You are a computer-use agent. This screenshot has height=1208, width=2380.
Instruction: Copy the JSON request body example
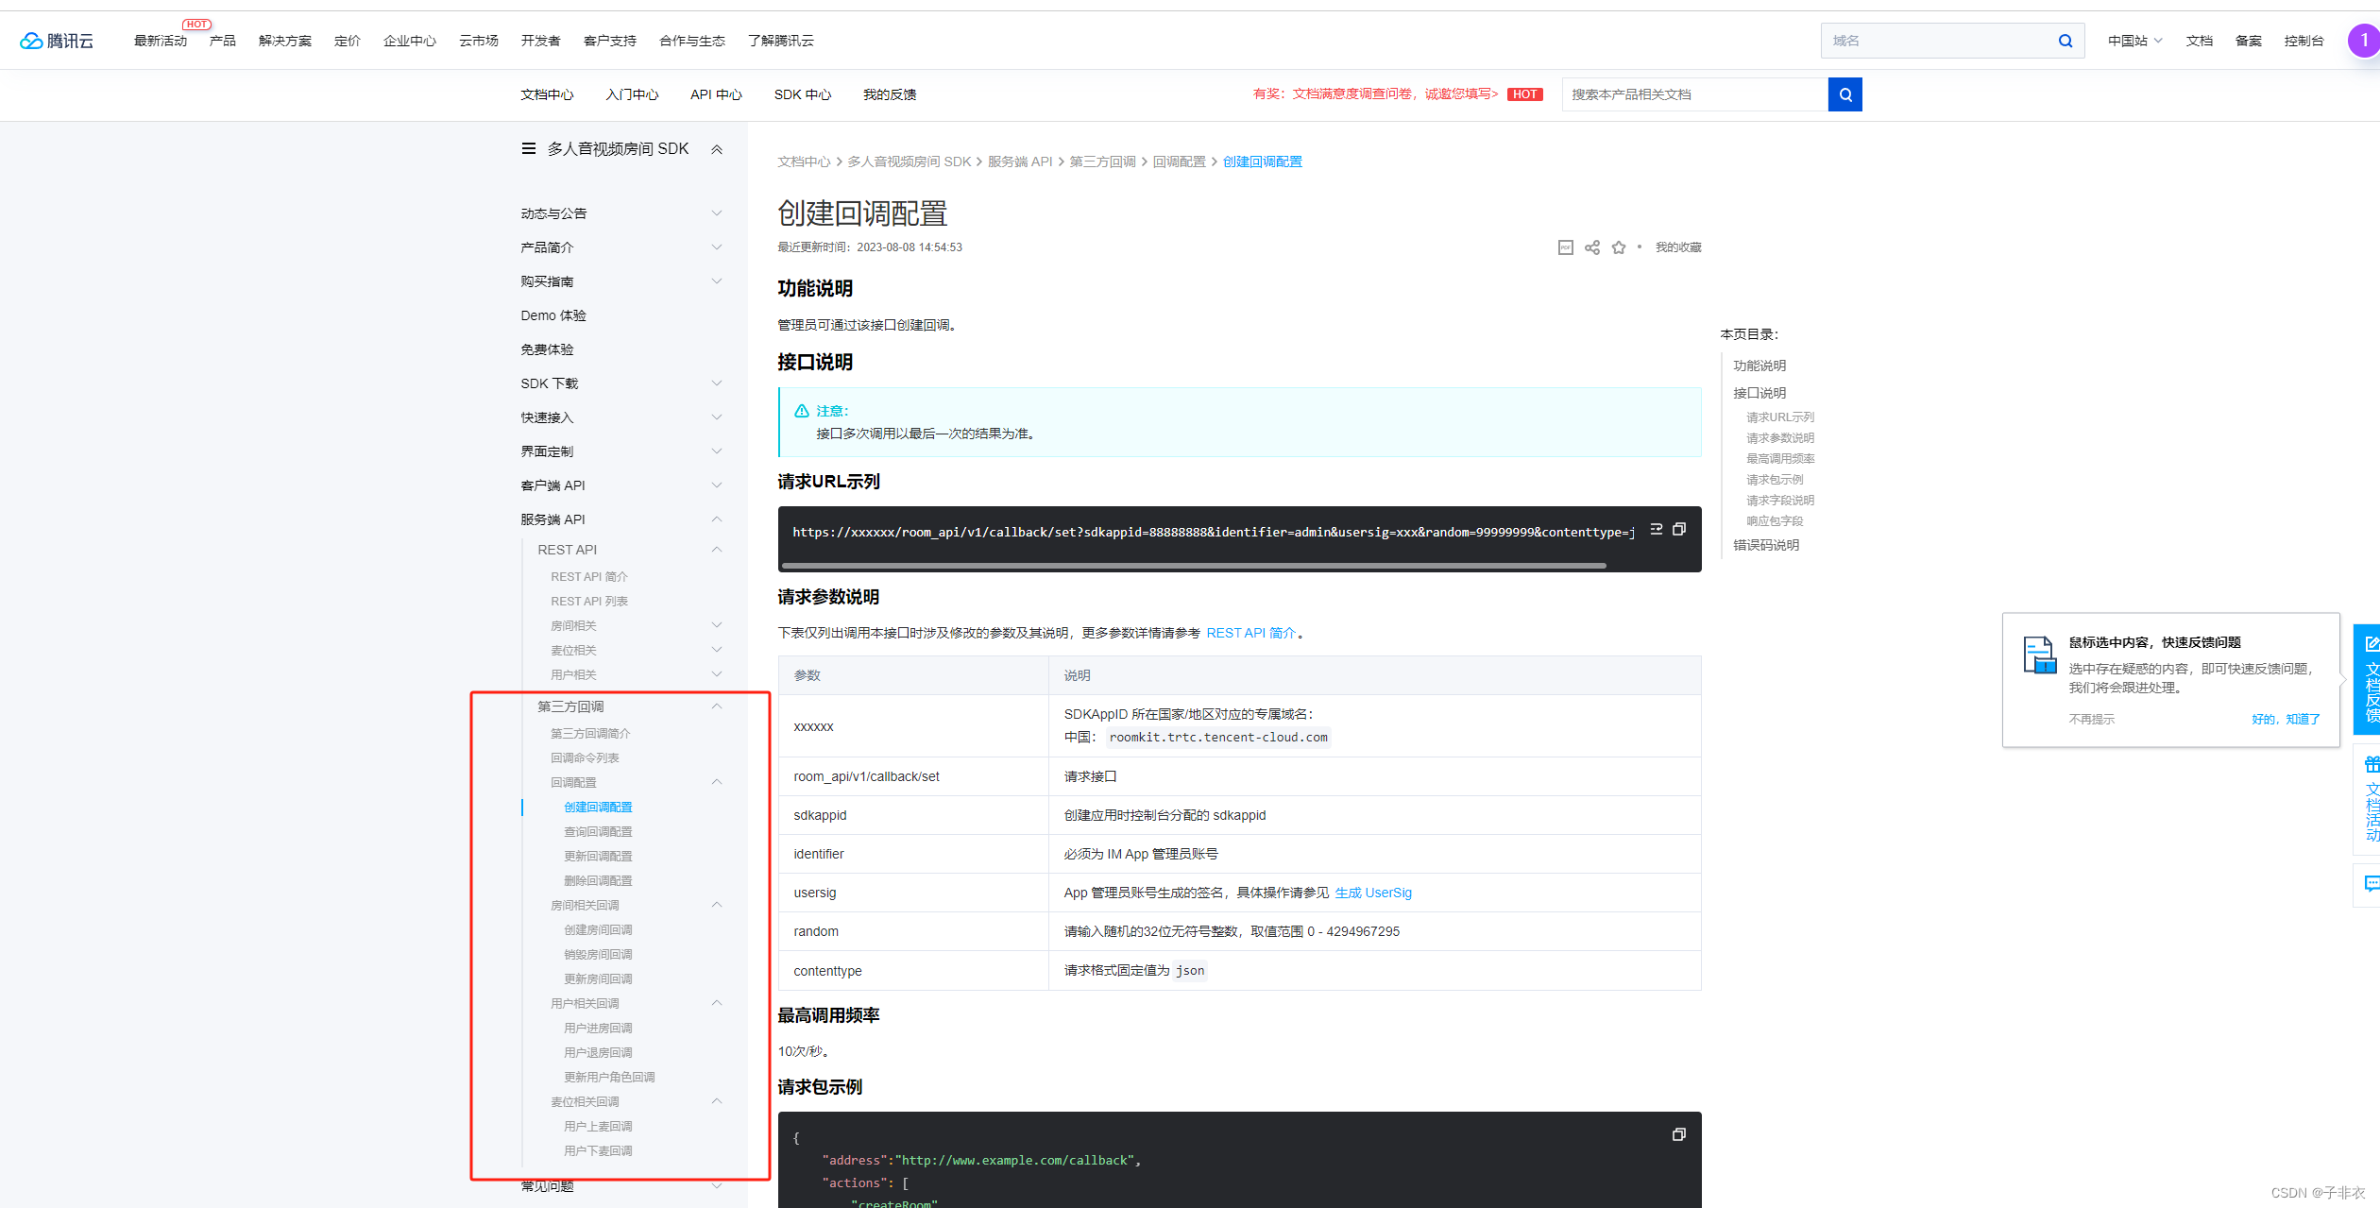click(x=1679, y=1134)
